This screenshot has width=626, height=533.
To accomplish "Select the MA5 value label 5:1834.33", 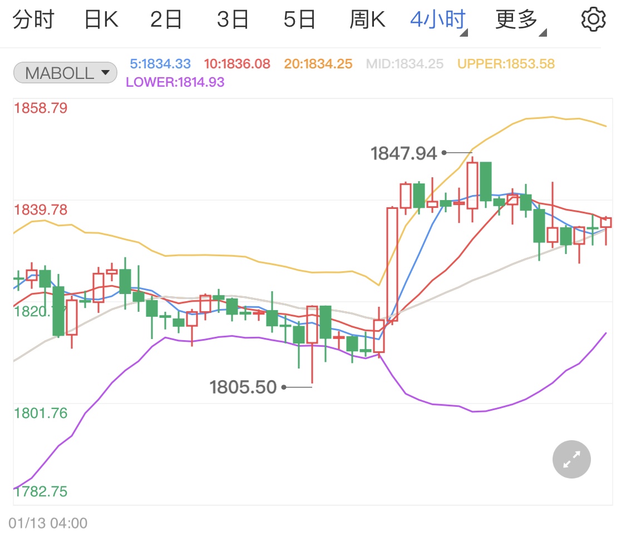I will pos(160,63).
